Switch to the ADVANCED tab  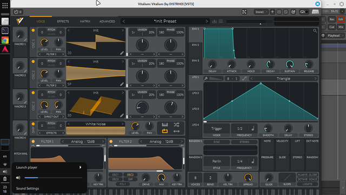coord(107,22)
